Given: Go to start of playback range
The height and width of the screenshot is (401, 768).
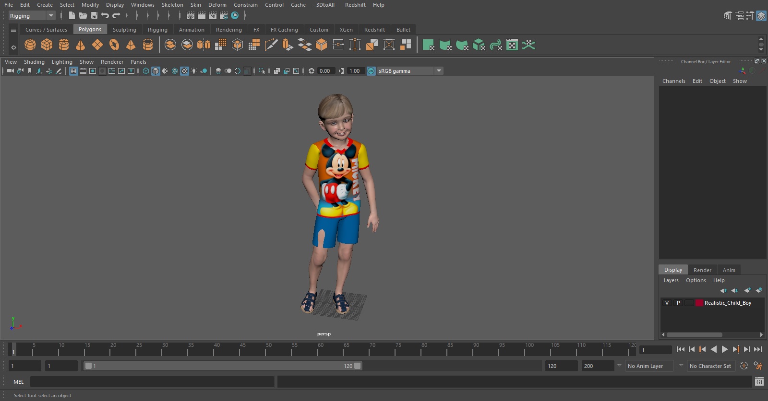Looking at the screenshot, I should pyautogui.click(x=681, y=349).
